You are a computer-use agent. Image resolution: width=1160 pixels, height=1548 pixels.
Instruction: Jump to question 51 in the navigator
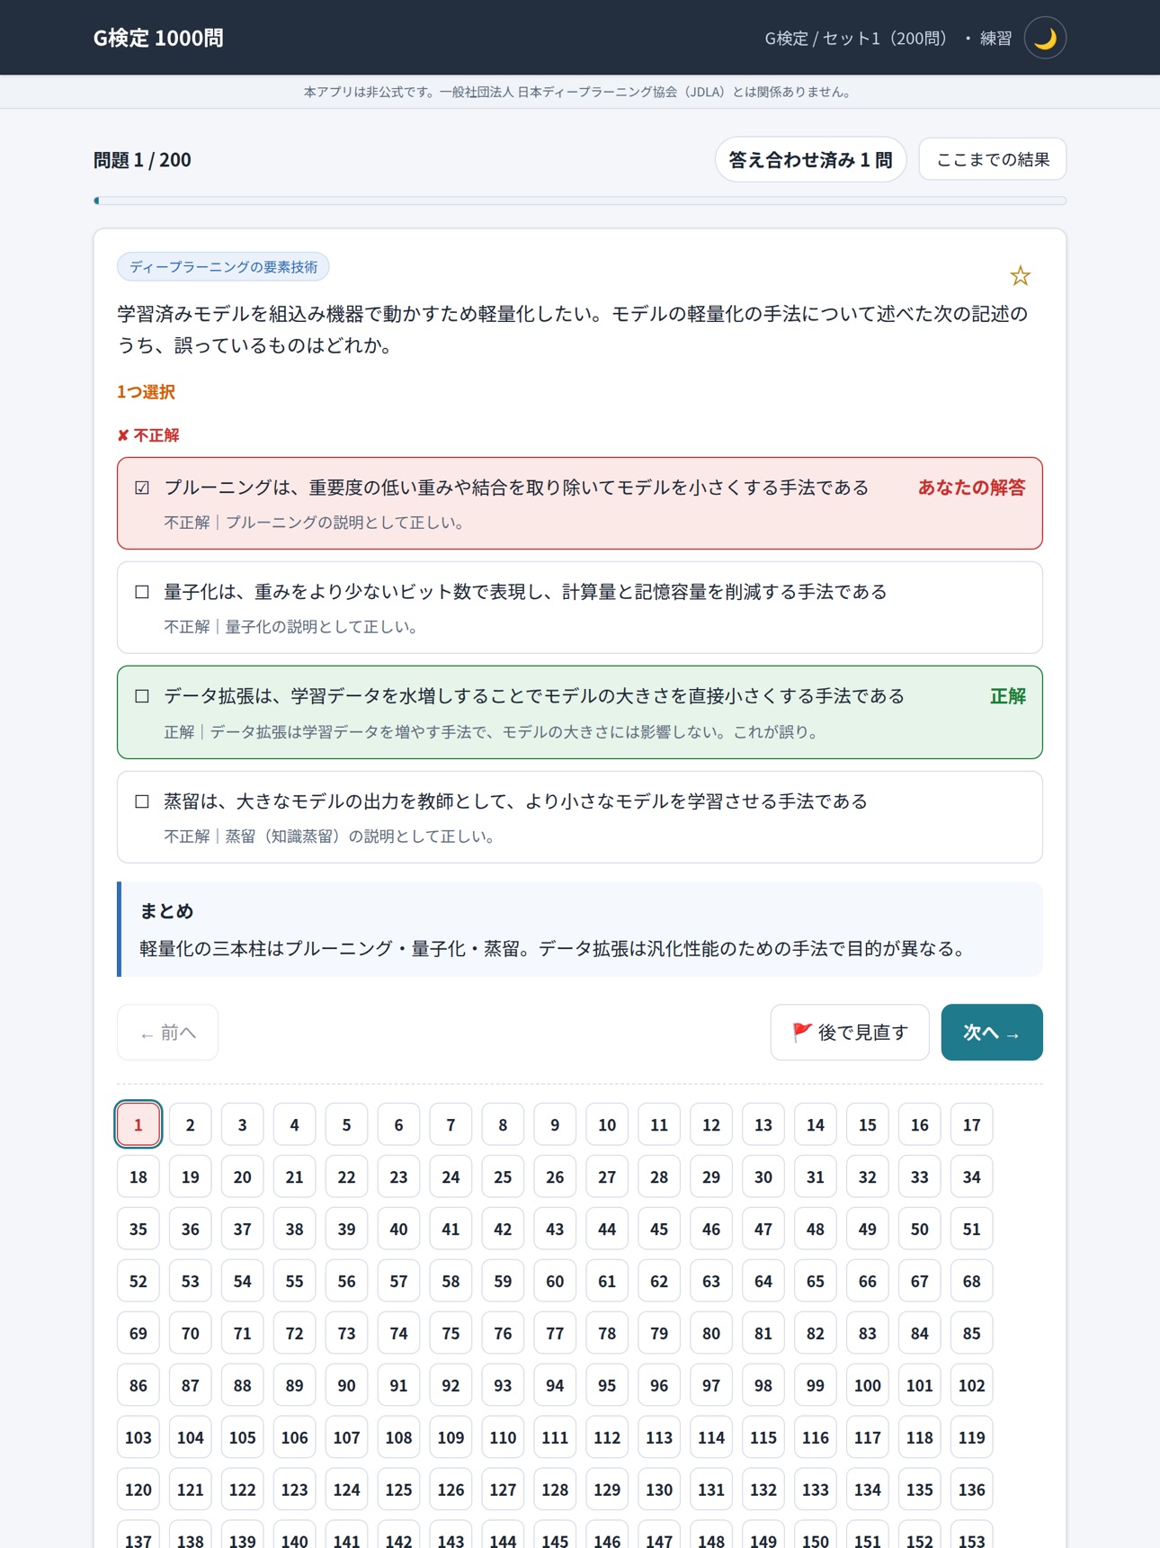(972, 1229)
